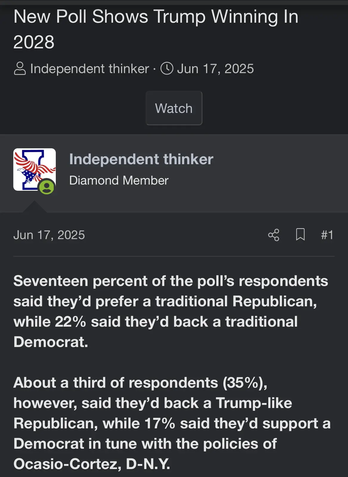Click the Watch button

[174, 108]
